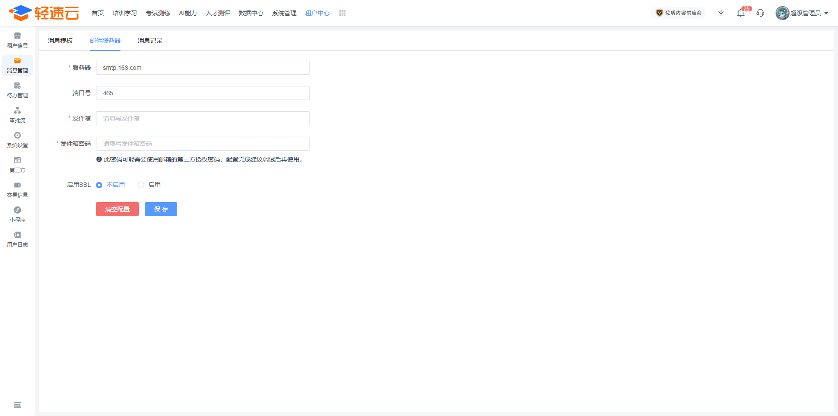This screenshot has width=838, height=416.
Task: Click the red 清空配置 button
Action: click(117, 209)
